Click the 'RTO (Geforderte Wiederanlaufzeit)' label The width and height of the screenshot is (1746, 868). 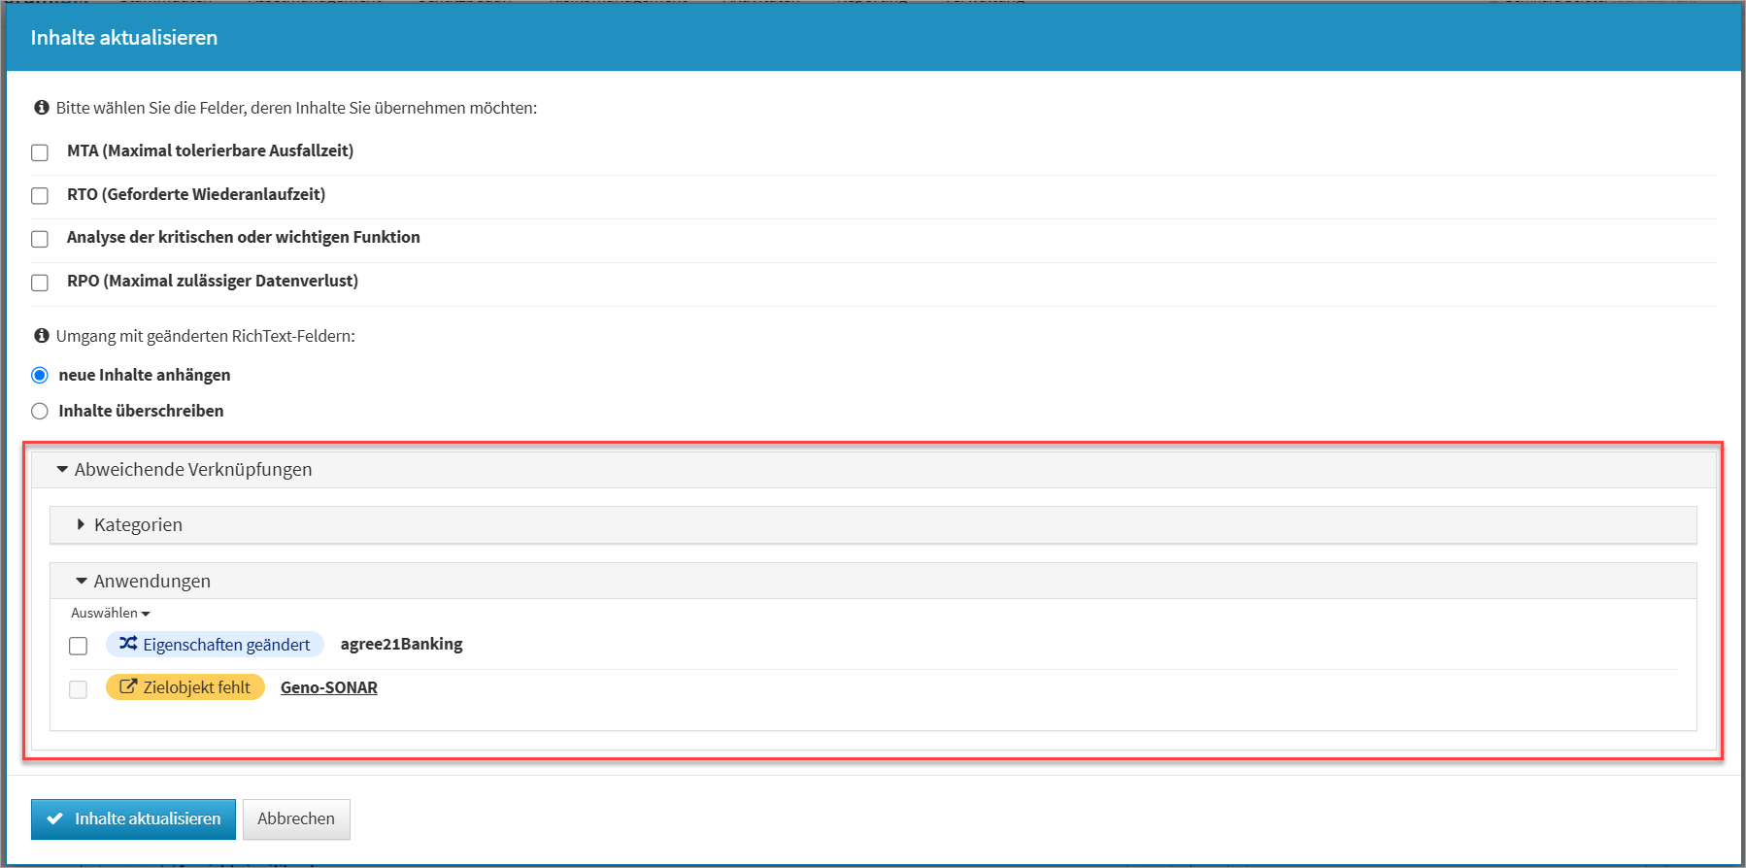[196, 194]
